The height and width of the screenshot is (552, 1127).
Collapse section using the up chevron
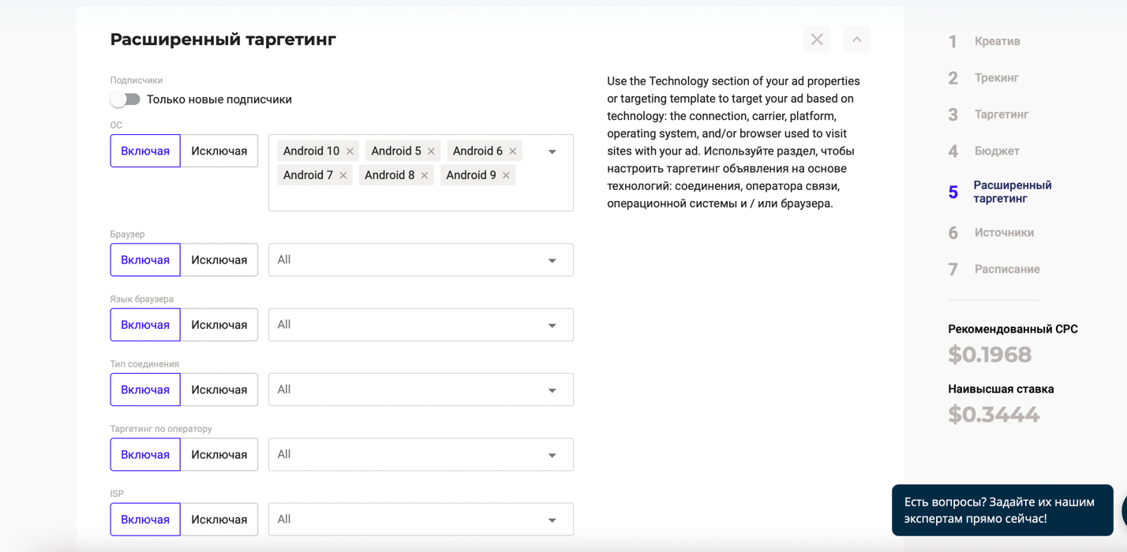point(856,39)
